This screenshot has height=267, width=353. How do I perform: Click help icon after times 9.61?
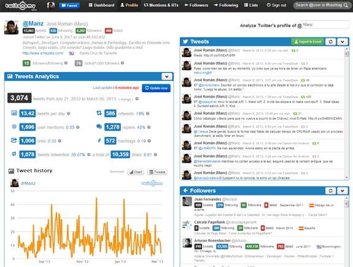(x=155, y=155)
